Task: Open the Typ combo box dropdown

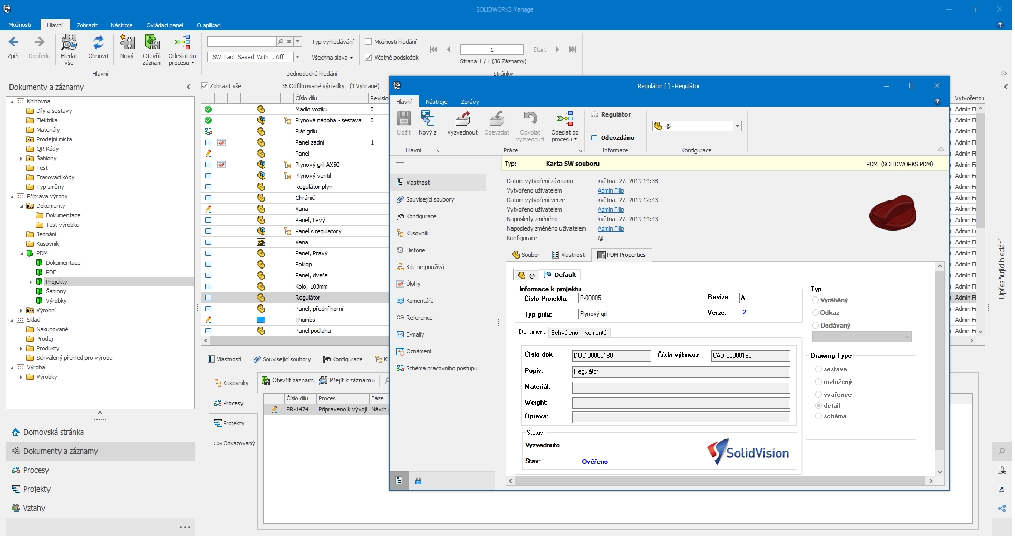Action: tap(907, 337)
